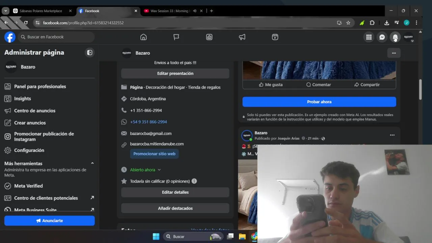The height and width of the screenshot is (243, 432).
Task: Mute the Wav Session tab audio icon
Action: [195, 11]
